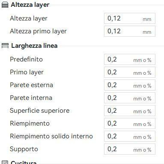Click the Supporto line width field
Viewport: 164px width, 164px height.
(130, 149)
